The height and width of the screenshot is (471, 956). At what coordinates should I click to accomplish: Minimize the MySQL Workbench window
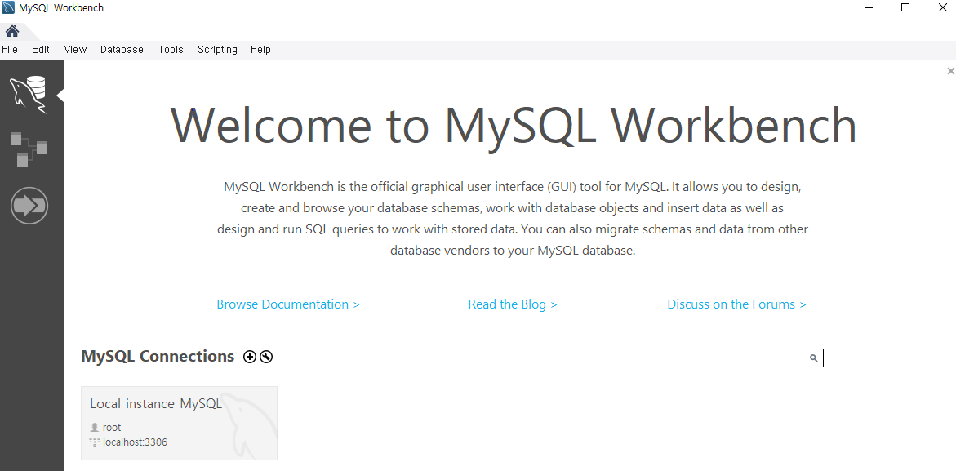tap(869, 8)
